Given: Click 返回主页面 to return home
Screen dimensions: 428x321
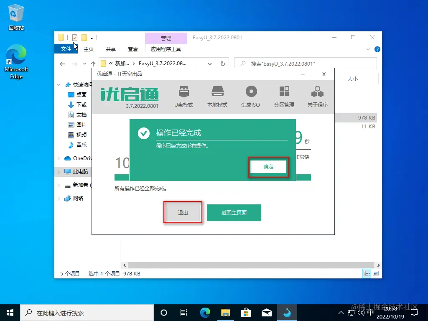Looking at the screenshot, I should coord(234,213).
